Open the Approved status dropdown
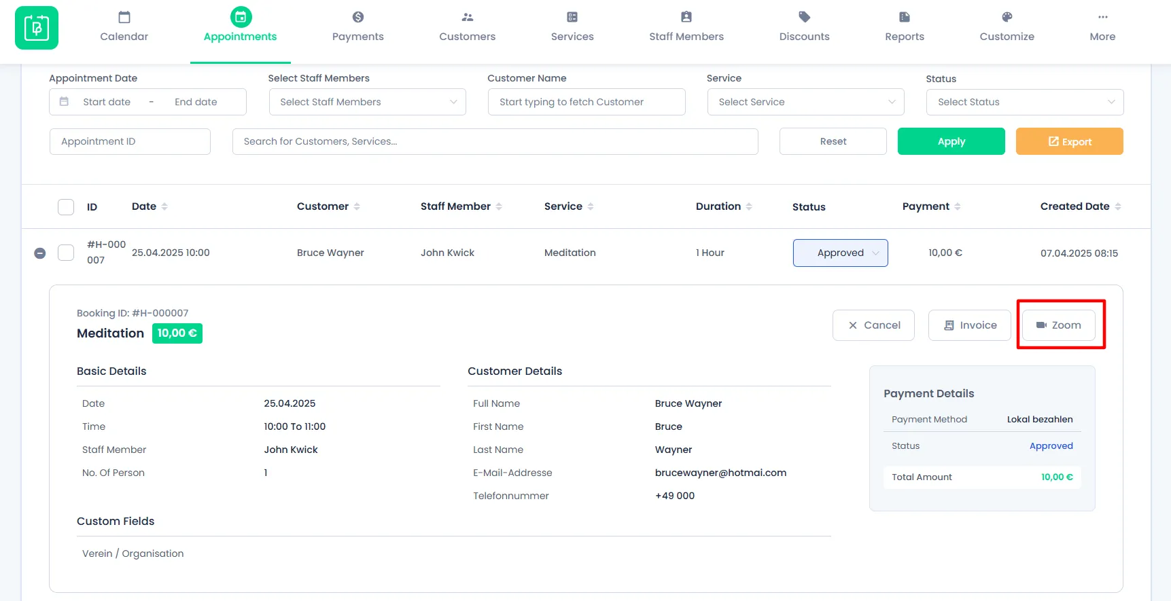The image size is (1171, 601). tap(841, 253)
